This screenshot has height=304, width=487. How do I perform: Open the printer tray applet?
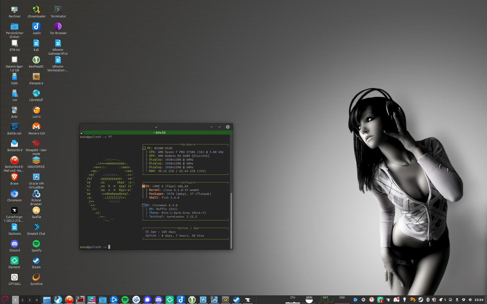pyautogui.click(x=450, y=300)
